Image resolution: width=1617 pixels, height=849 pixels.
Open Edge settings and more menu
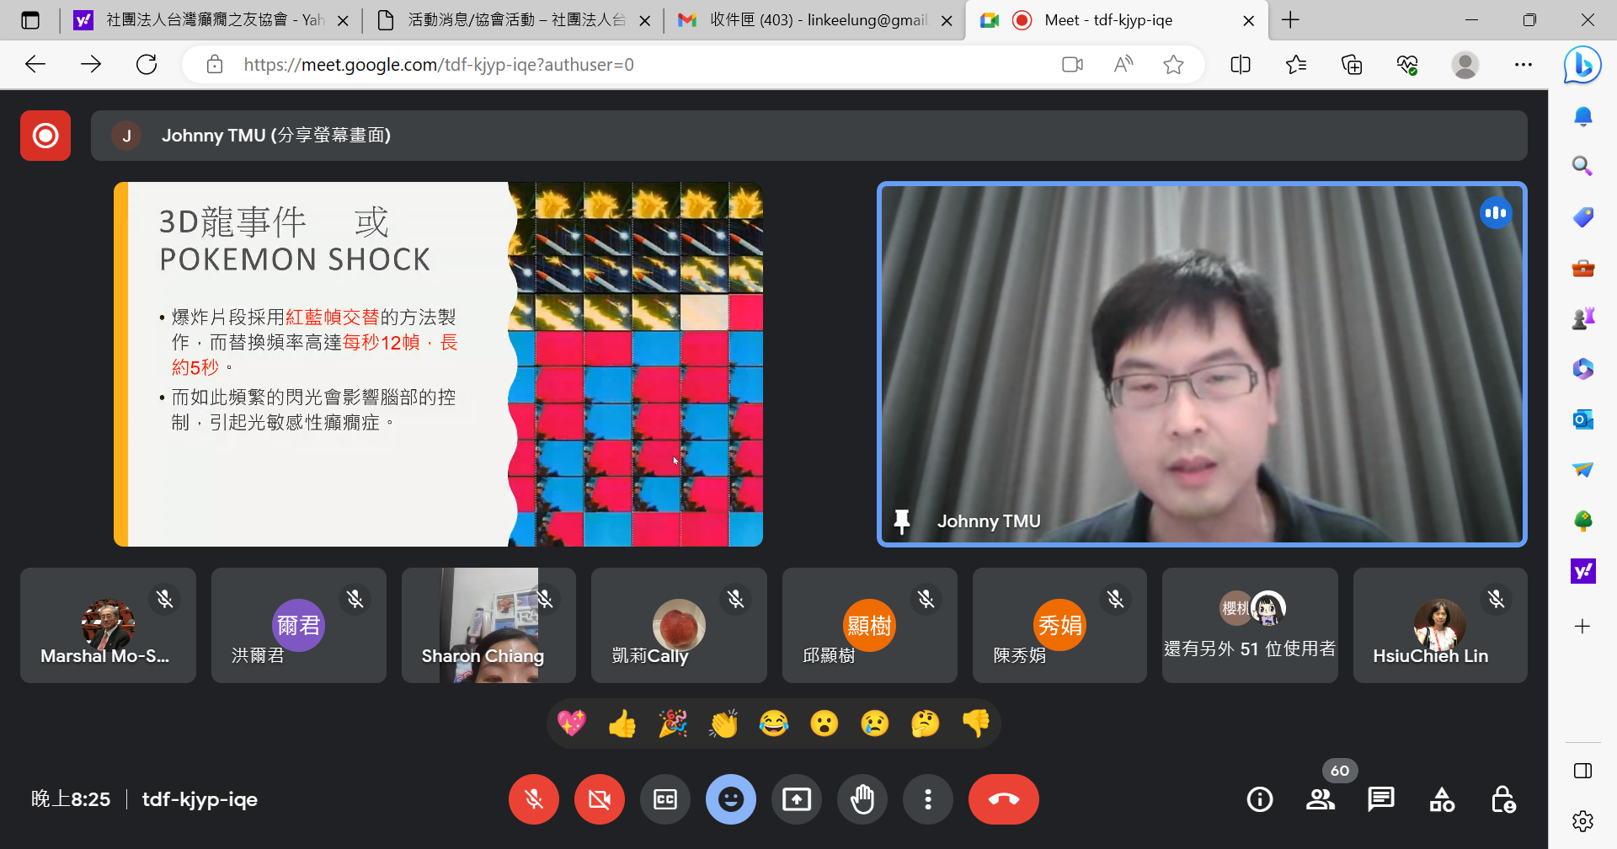tap(1524, 65)
